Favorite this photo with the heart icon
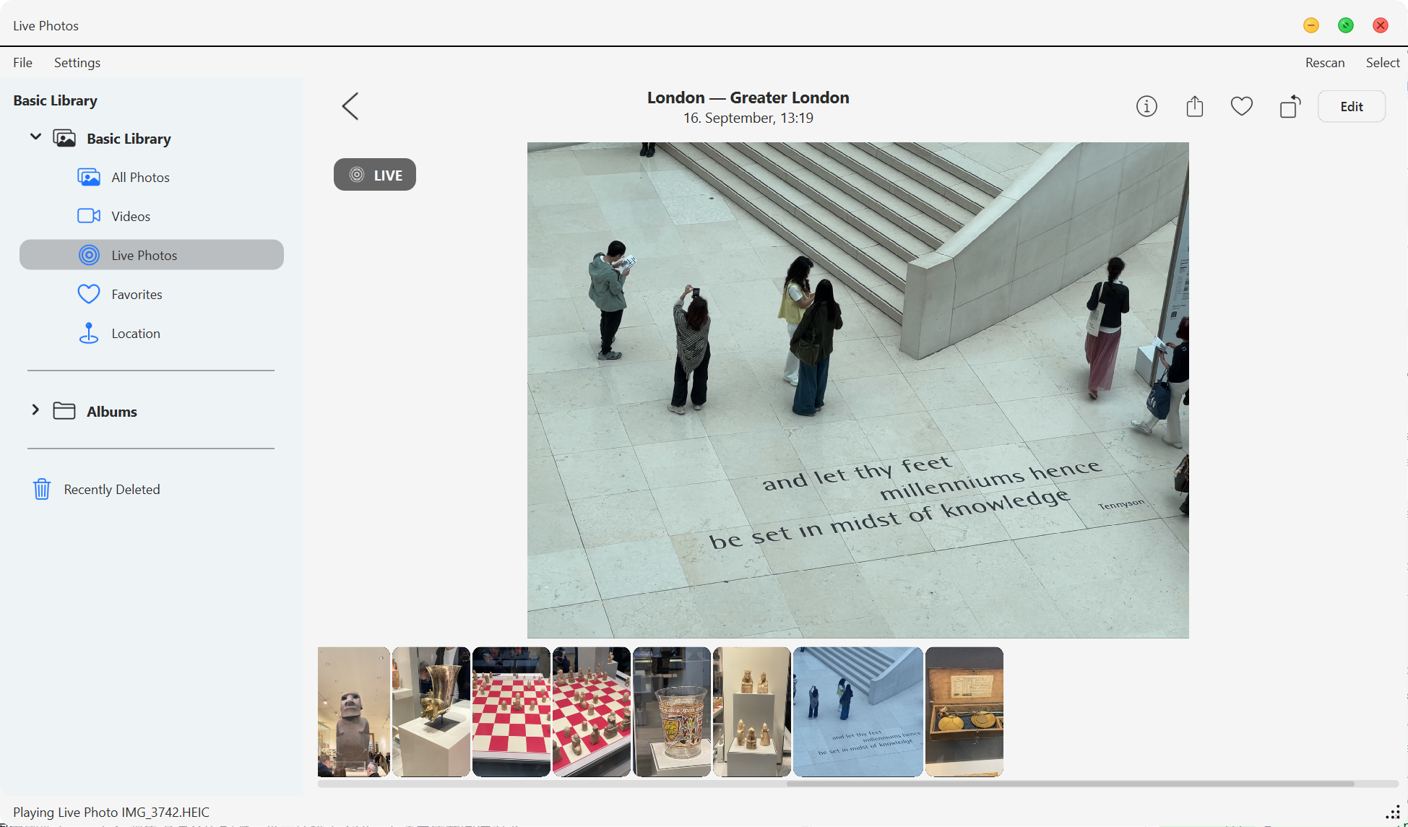This screenshot has width=1408, height=827. [x=1242, y=105]
